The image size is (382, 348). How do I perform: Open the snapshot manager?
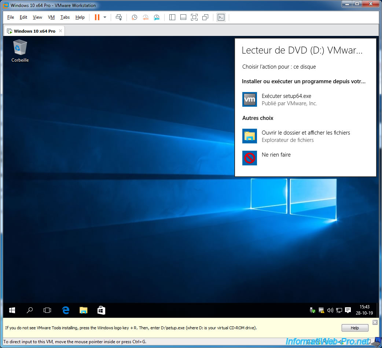point(157,17)
